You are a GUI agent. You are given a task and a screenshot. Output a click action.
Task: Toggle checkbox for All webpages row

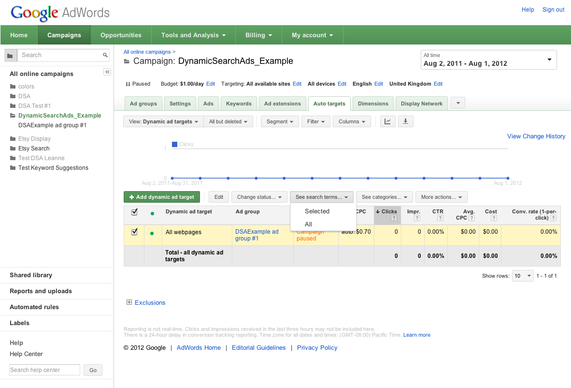click(x=134, y=232)
